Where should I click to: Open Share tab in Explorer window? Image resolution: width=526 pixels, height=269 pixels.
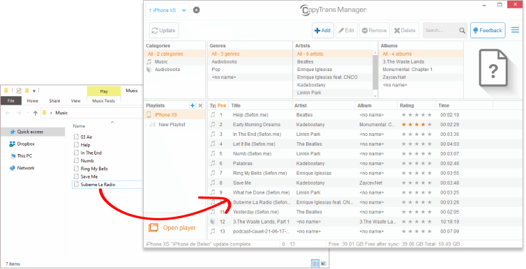[x=54, y=101]
